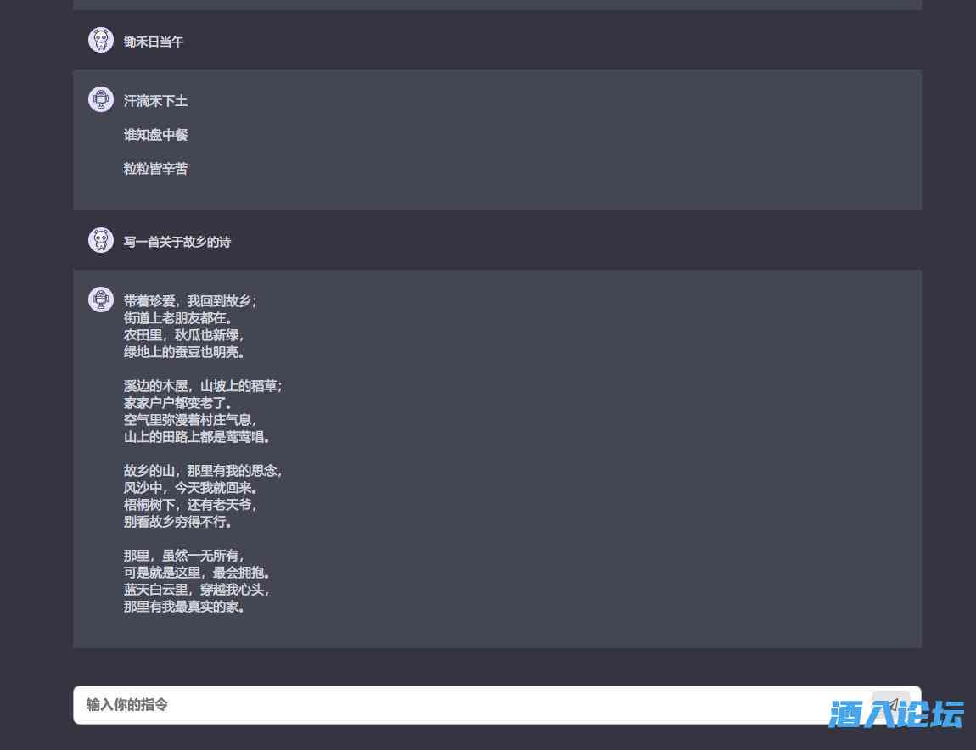976x750 pixels.
Task: Click poem line 山上的田路上都是莺莺唱
Action: 197,437
